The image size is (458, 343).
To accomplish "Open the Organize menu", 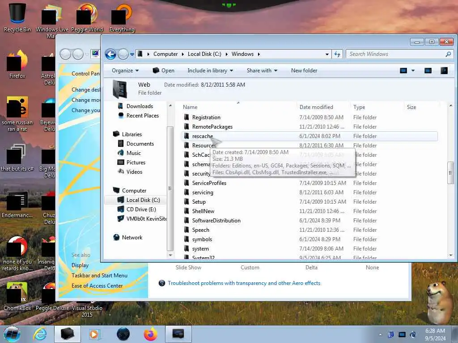I will coord(125,71).
